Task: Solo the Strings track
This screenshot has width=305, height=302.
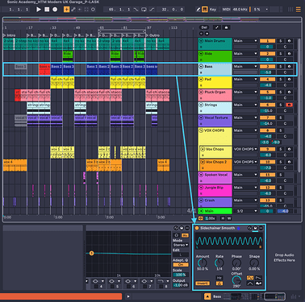Action: click(281, 105)
